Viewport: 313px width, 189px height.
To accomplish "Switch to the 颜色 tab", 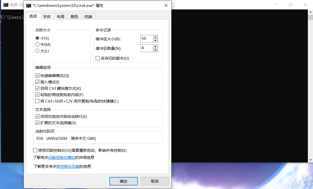I will (74, 17).
